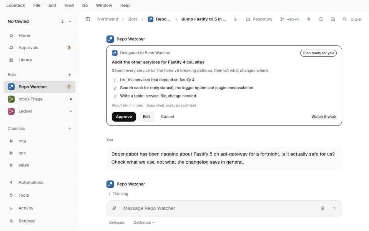Click the Dependabot message from You
Screen dimensions: 369x231
[x=224, y=158]
